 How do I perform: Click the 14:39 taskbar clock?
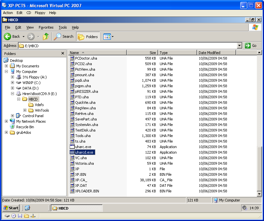(x=254, y=208)
